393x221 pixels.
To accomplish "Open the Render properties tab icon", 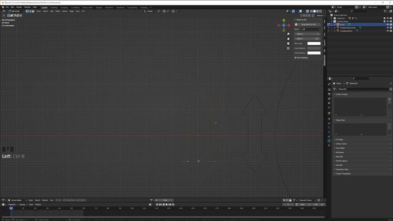I will coord(329,90).
